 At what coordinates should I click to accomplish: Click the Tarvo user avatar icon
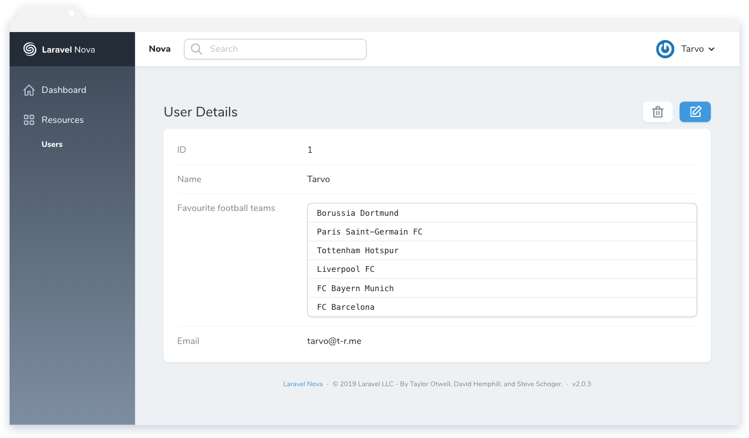point(665,49)
